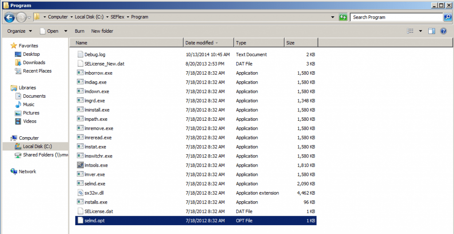Open the Organize dropdown menu
Screen dimensions: 454x234
(20, 31)
